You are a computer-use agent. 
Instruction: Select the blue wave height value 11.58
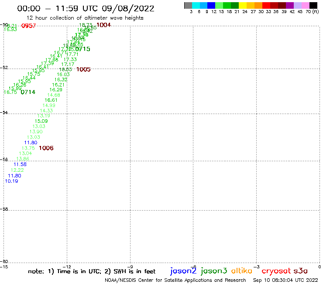pos(20,164)
